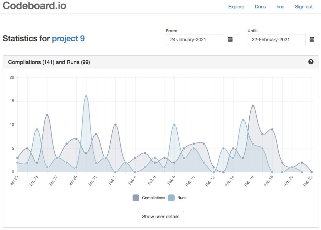
Task: Open the From date calendar picker icon
Action: click(x=230, y=40)
